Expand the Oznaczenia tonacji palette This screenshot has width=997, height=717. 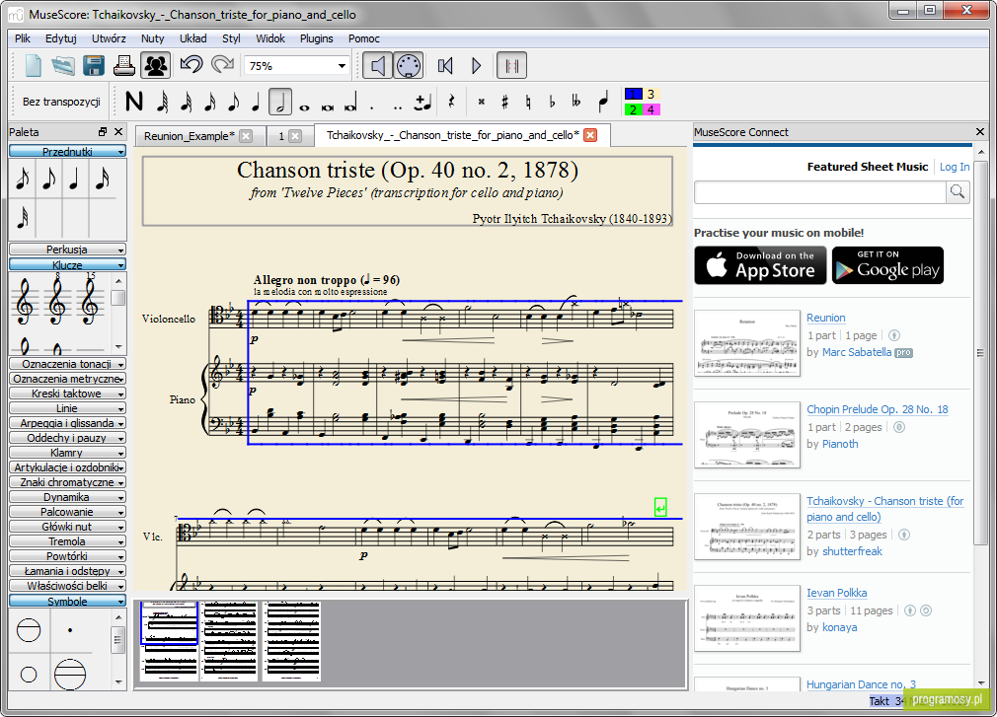point(67,364)
